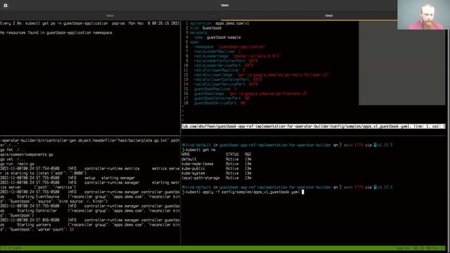
Task: Click the green tmux status bar
Action: click(223, 248)
